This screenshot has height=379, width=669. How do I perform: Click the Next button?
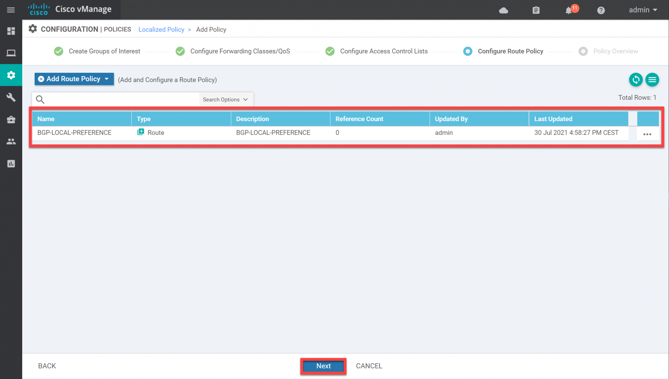323,366
